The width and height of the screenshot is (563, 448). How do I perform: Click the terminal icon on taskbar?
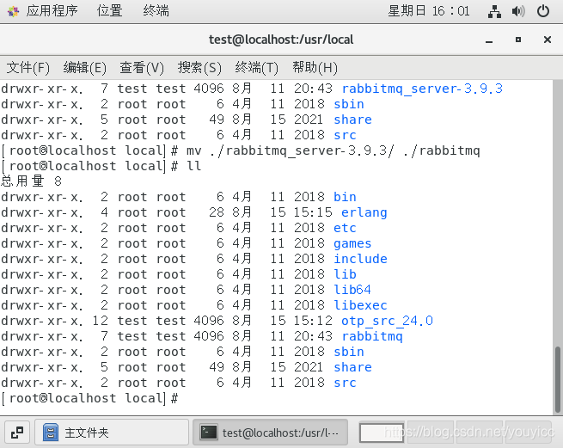coord(209,433)
